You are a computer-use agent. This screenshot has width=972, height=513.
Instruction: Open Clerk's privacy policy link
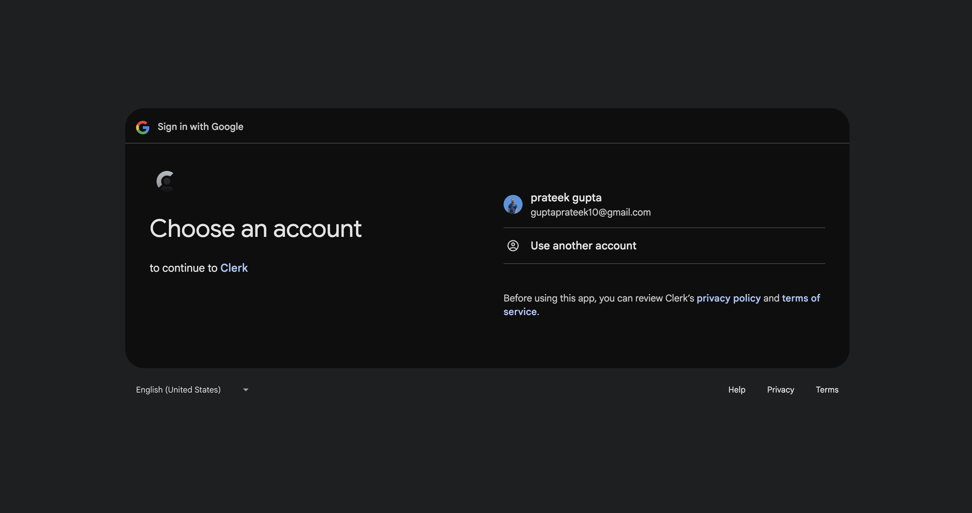[729, 298]
